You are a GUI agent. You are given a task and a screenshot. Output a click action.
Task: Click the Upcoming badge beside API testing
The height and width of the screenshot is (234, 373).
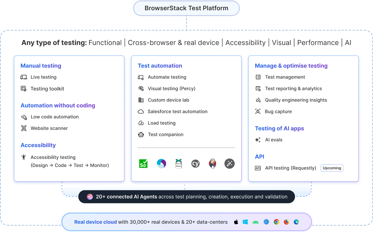332,168
